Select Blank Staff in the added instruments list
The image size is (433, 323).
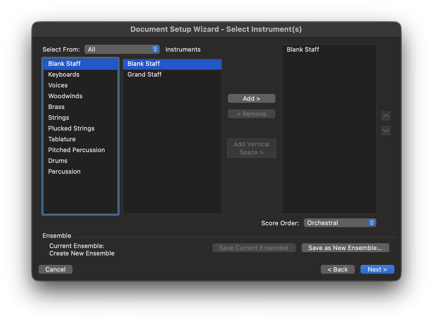pyautogui.click(x=303, y=49)
